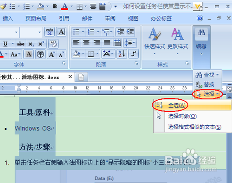Switch to the 邮件 tab
The image size is (232, 183).
[87, 19]
